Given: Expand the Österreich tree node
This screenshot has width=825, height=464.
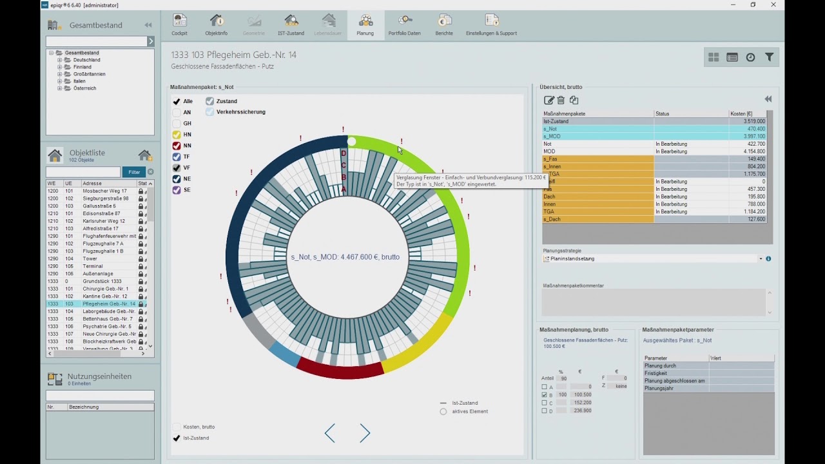Looking at the screenshot, I should click(x=60, y=88).
